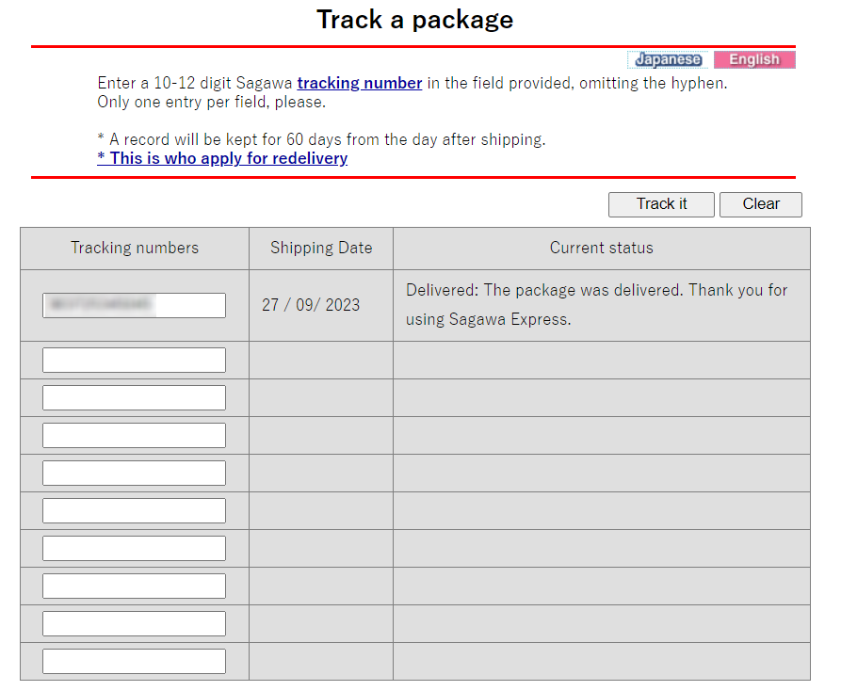The width and height of the screenshot is (841, 691).
Task: Select the ninth tracking number field
Action: click(x=134, y=624)
